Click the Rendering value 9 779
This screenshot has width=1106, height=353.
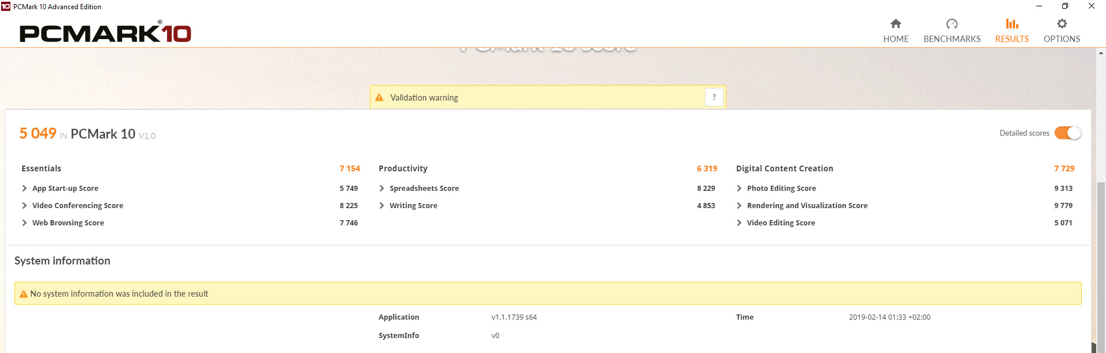pos(1063,205)
